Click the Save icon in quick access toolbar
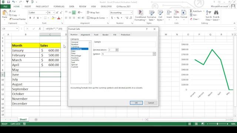The height and width of the screenshot is (133, 237). [x=9, y=2]
